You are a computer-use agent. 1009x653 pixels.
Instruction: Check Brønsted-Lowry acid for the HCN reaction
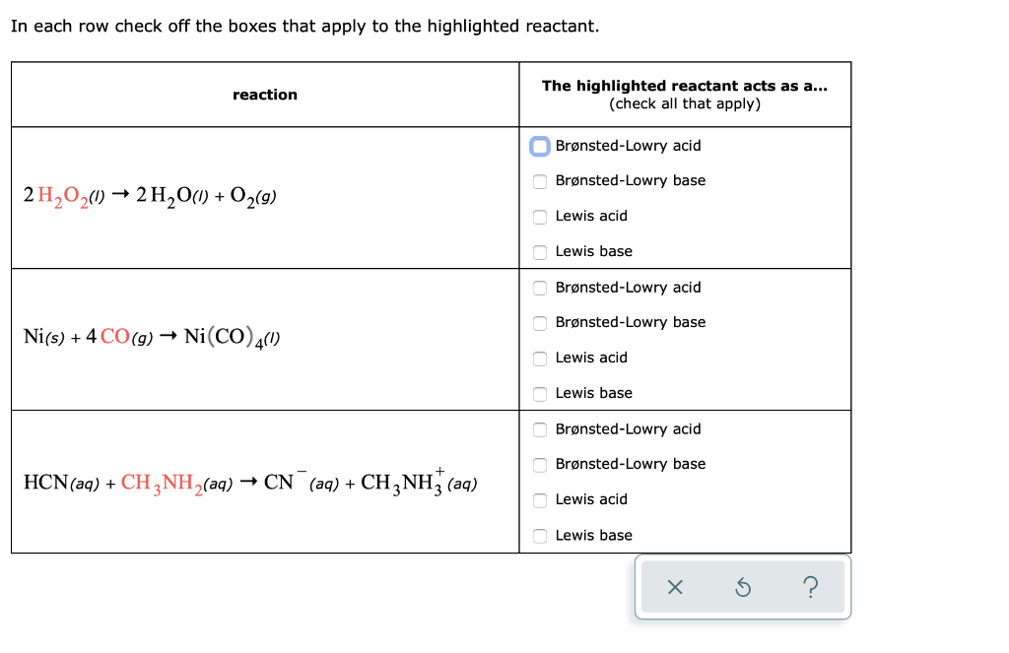click(x=540, y=429)
